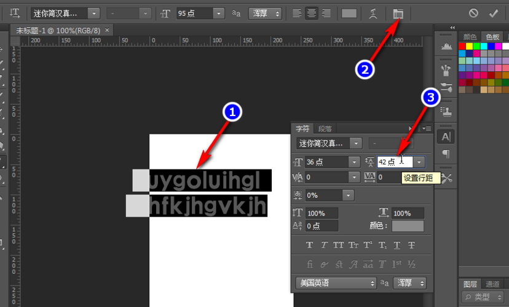This screenshot has height=307, width=509.
Task: Open Clone Source panel icon in dock
Action: (x=446, y=111)
